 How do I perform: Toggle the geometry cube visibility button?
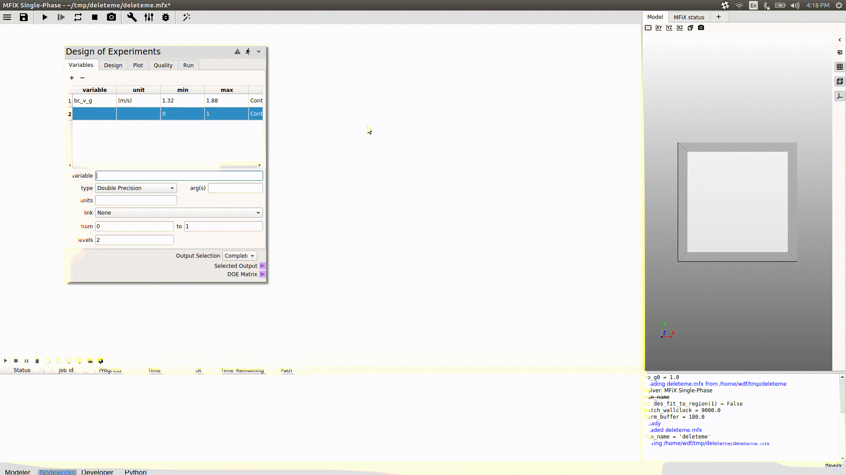(x=840, y=81)
